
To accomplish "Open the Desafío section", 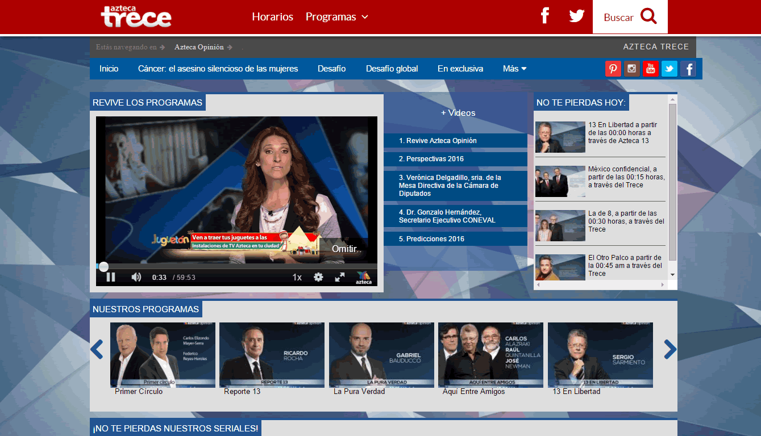I will coord(332,69).
